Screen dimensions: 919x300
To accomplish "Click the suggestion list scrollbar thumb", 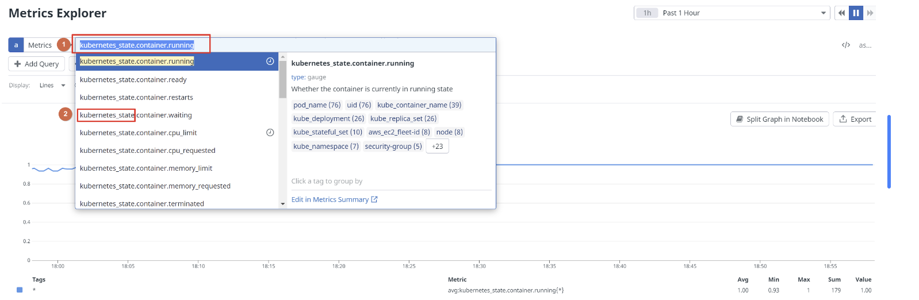I will coord(282,79).
